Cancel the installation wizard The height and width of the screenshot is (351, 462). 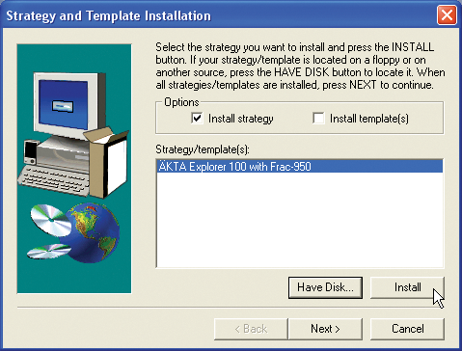click(x=407, y=329)
